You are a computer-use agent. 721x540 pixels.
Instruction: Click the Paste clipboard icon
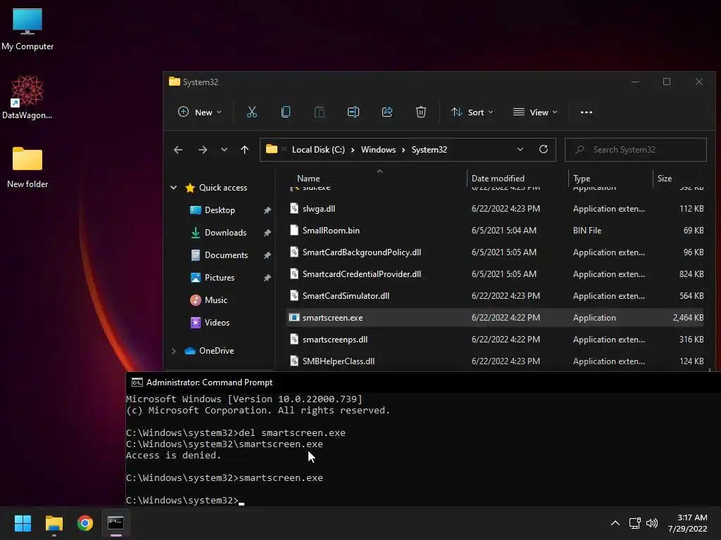(x=319, y=112)
